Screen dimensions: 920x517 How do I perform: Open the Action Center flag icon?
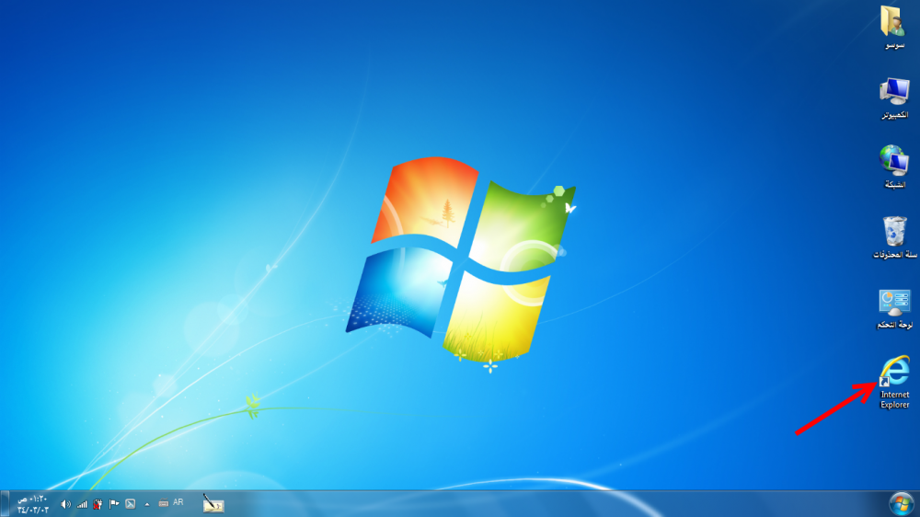tap(114, 504)
